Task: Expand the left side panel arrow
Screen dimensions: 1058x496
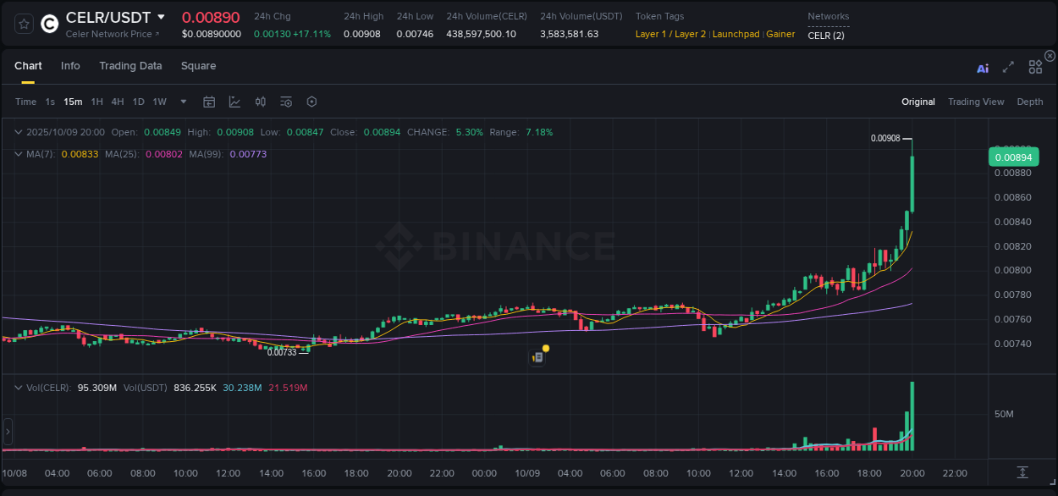Action: tap(8, 432)
